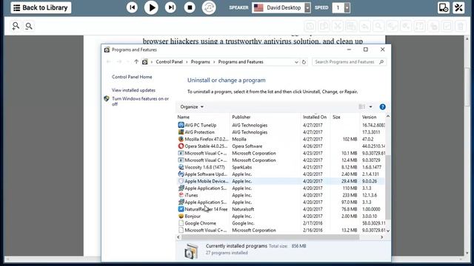
Task: Click the Firefox program icon
Action: pos(181,139)
